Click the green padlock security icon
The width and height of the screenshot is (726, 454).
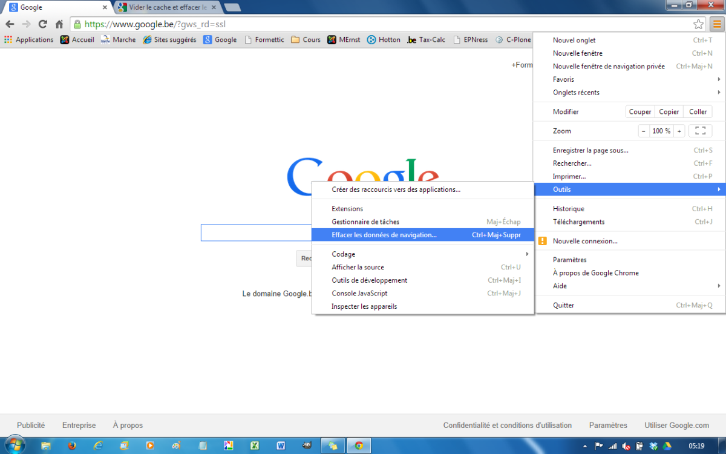pos(77,24)
